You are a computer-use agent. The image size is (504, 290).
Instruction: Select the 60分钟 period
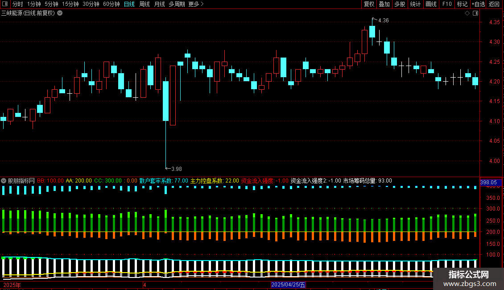tap(112, 4)
